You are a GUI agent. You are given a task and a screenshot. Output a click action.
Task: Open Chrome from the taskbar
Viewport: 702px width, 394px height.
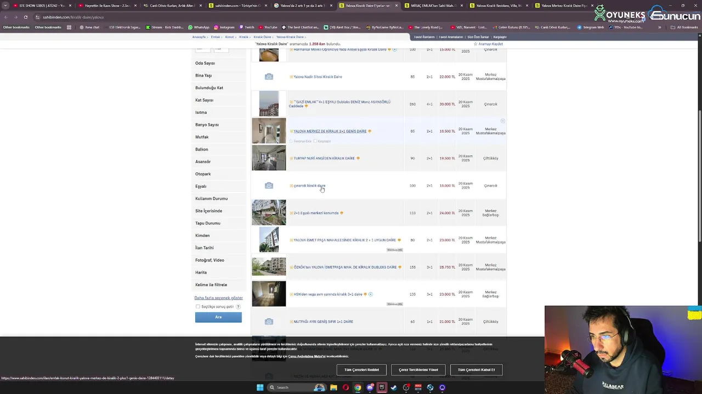[x=358, y=387]
